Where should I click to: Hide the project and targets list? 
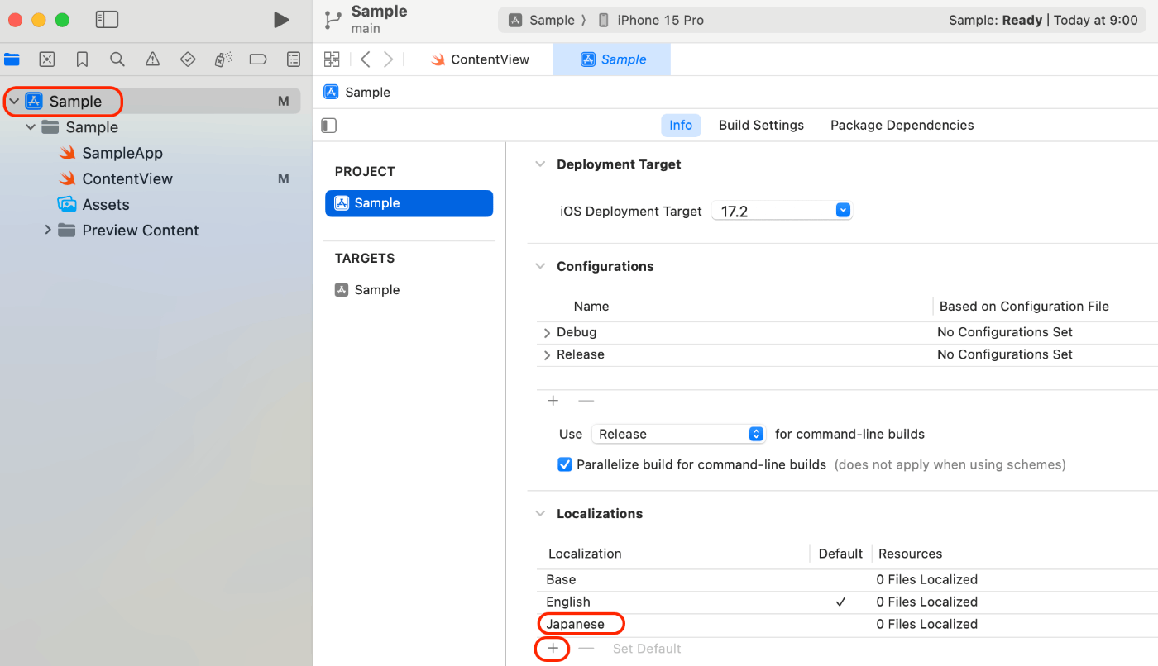coord(329,126)
